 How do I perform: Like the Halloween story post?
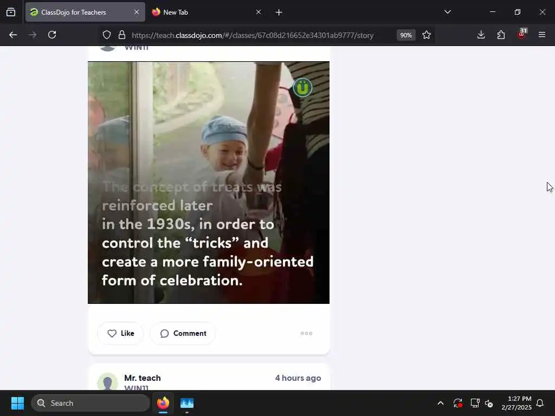(120, 333)
